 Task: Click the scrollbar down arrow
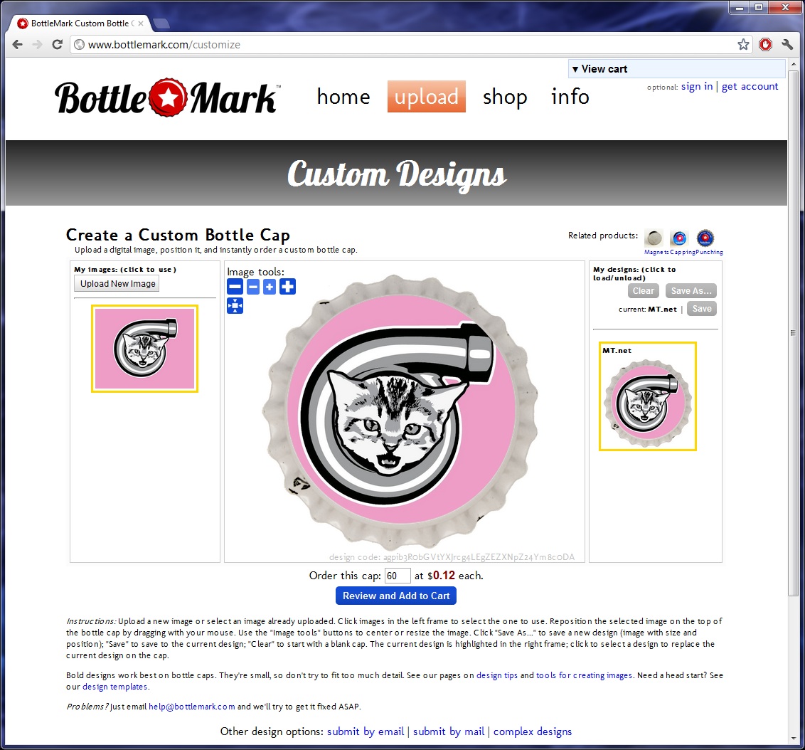click(794, 739)
